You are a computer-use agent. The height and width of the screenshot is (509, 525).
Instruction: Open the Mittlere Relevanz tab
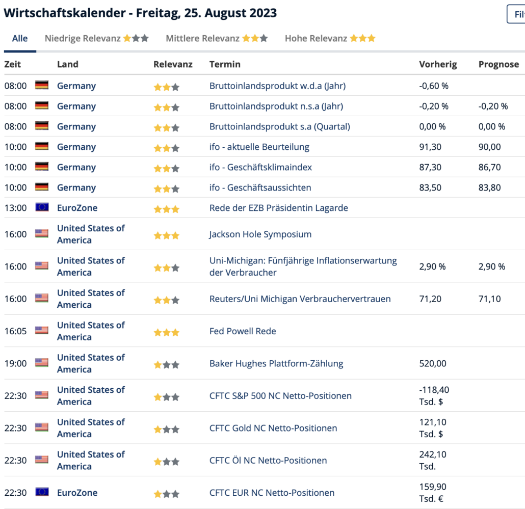tap(217, 39)
